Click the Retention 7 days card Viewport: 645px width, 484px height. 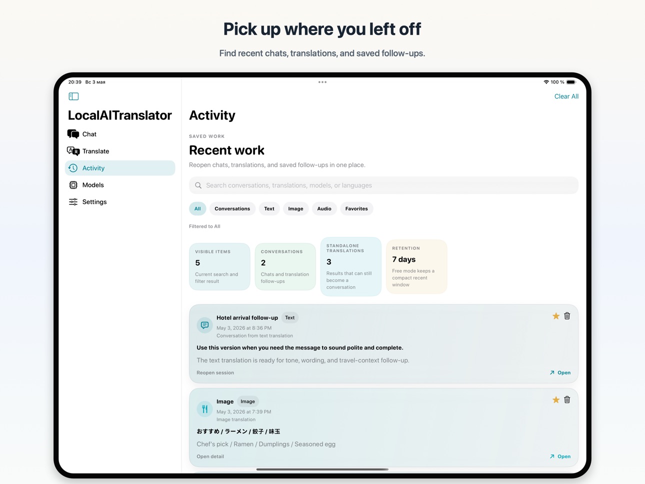point(416,266)
